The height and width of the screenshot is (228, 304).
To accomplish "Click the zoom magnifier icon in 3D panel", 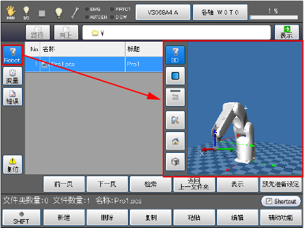I will [175, 120].
